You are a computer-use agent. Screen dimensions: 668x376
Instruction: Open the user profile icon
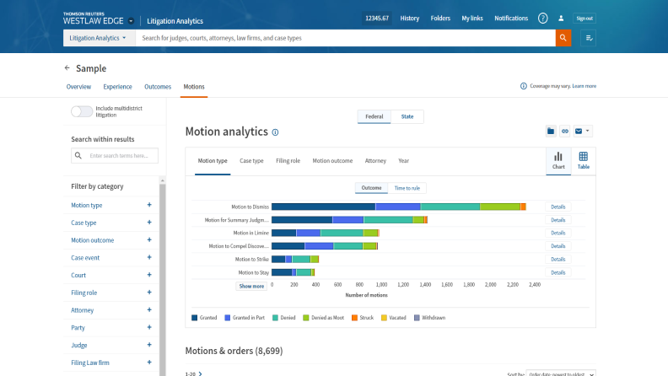tap(561, 18)
